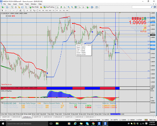This screenshot has width=157, height=126.
Task: Toggle Chart Shift button
Action: pyautogui.click(x=83, y=7)
